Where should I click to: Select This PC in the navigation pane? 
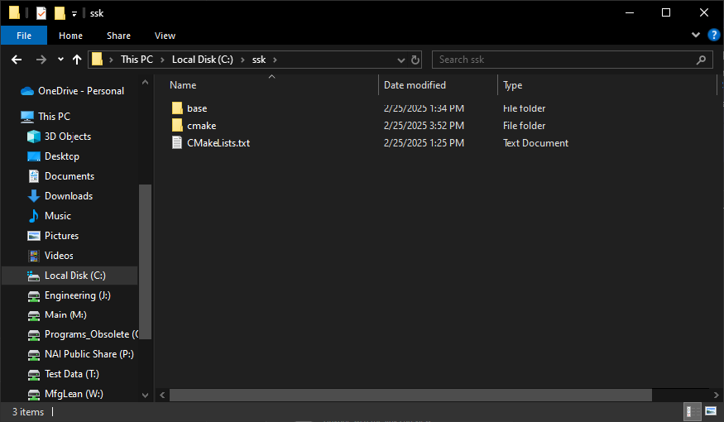(x=54, y=117)
